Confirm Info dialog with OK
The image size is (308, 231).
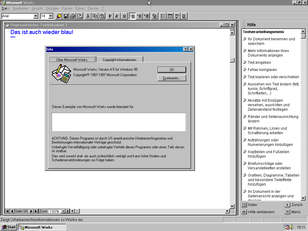tap(172, 70)
